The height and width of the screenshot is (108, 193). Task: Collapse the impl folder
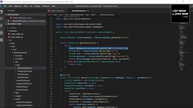15,65
